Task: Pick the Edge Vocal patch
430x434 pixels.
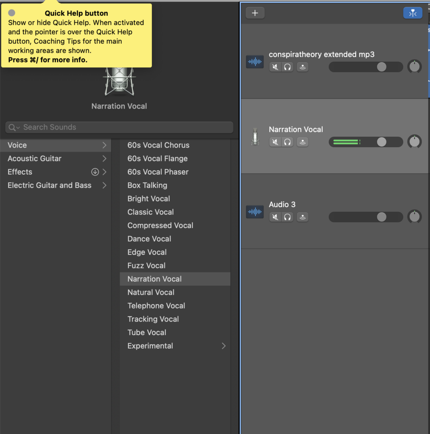Action: click(x=175, y=252)
